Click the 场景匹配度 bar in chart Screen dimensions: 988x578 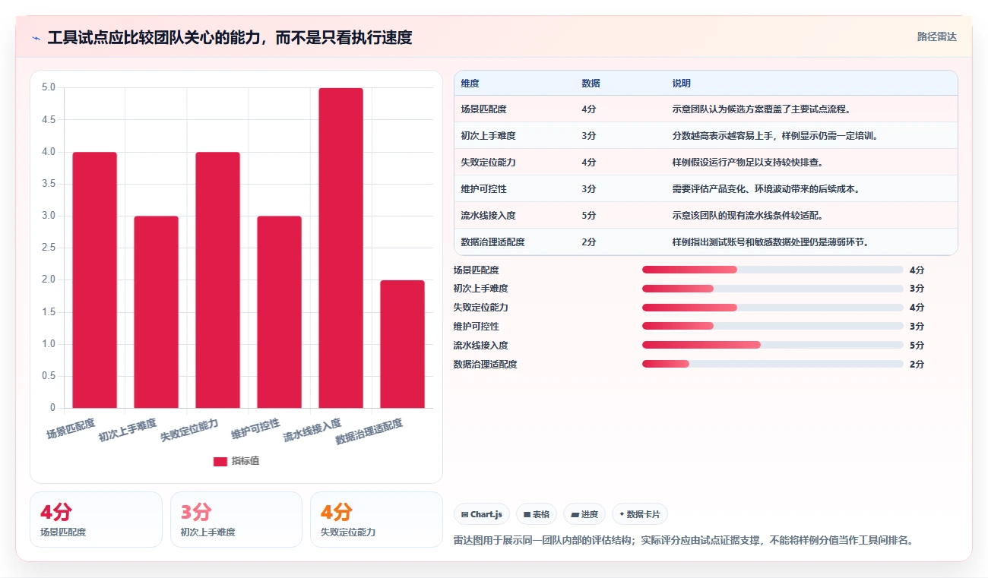pos(95,280)
